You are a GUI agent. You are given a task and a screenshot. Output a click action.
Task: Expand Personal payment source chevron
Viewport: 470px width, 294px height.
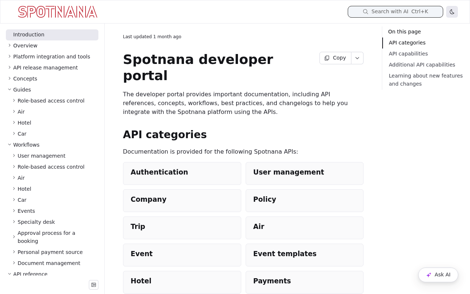click(14, 252)
